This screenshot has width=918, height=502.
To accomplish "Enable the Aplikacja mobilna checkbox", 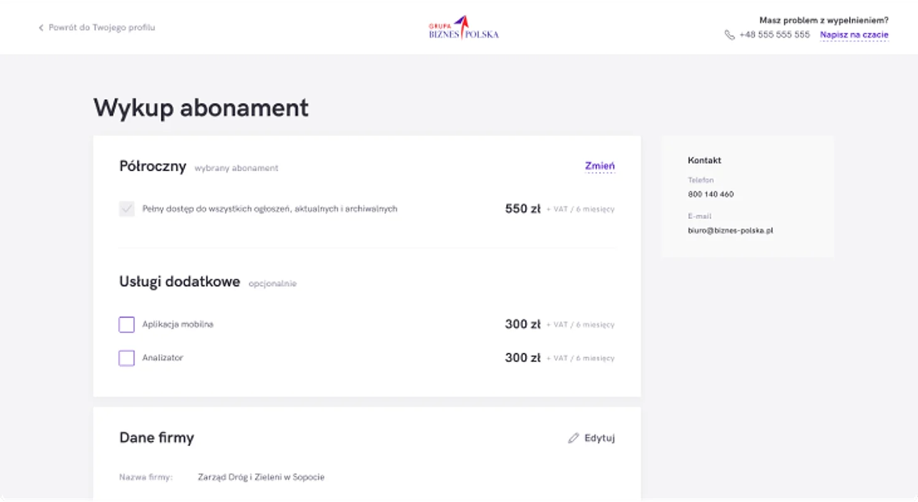I will [127, 324].
